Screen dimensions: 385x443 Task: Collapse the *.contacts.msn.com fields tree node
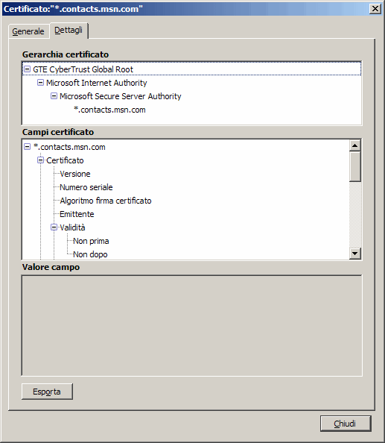[27, 147]
